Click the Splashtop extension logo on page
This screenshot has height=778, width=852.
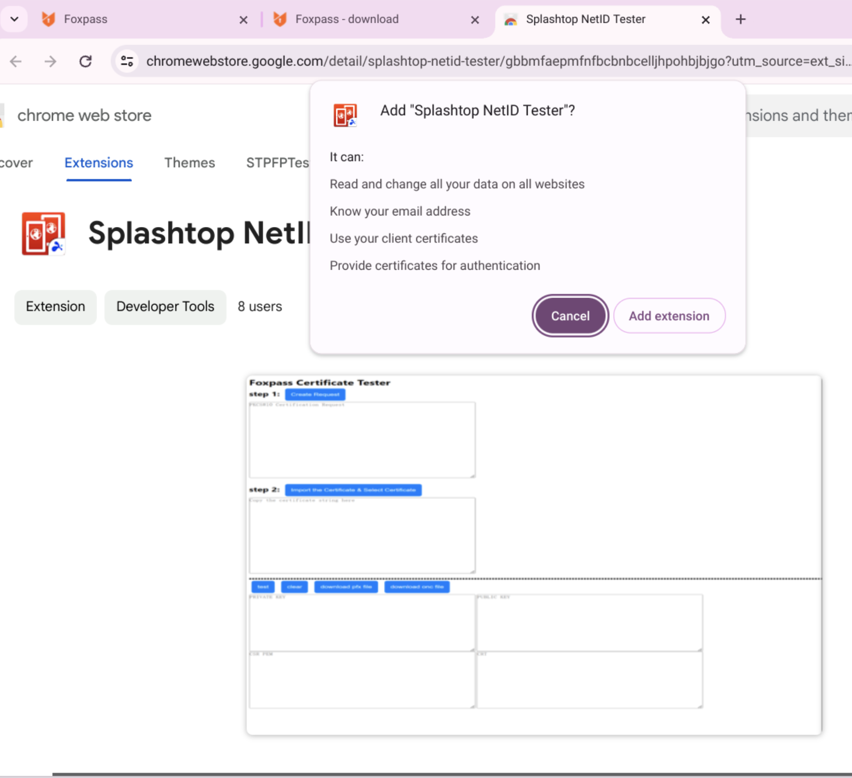43,233
